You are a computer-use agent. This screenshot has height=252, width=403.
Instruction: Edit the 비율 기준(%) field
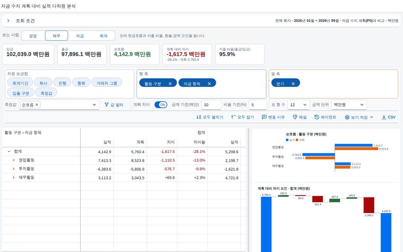(258, 105)
